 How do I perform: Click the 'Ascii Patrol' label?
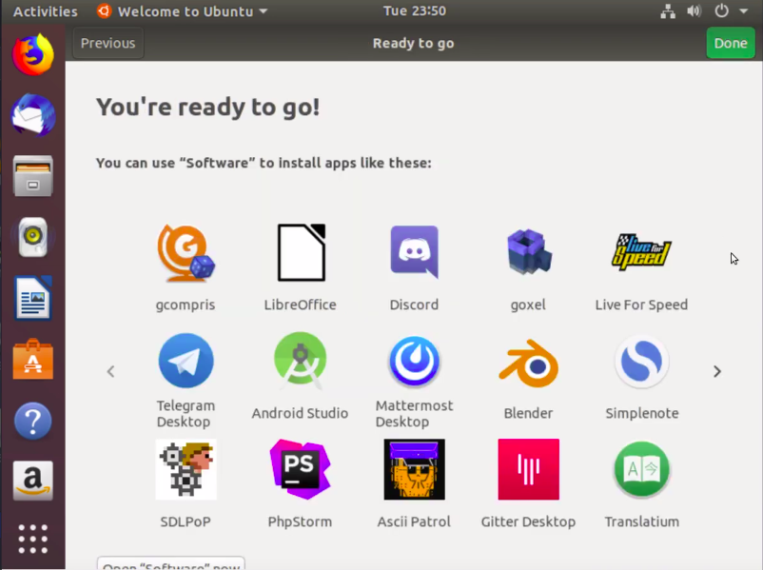414,521
